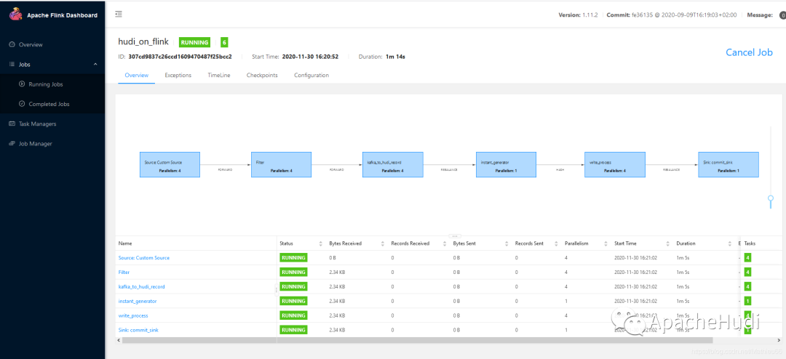786x359 pixels.
Task: Click the Name column header
Action: click(x=125, y=243)
